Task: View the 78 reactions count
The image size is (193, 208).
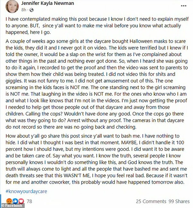Action: pyautogui.click(x=29, y=201)
